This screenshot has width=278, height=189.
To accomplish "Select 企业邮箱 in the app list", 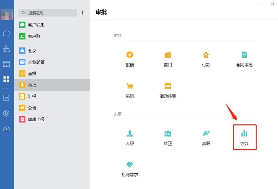I will [36, 62].
